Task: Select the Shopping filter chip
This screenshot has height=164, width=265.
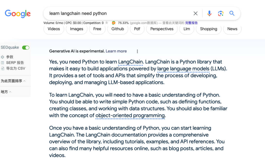Action: coord(209,29)
